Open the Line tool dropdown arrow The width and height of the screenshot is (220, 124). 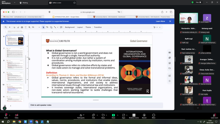(x=57, y=27)
